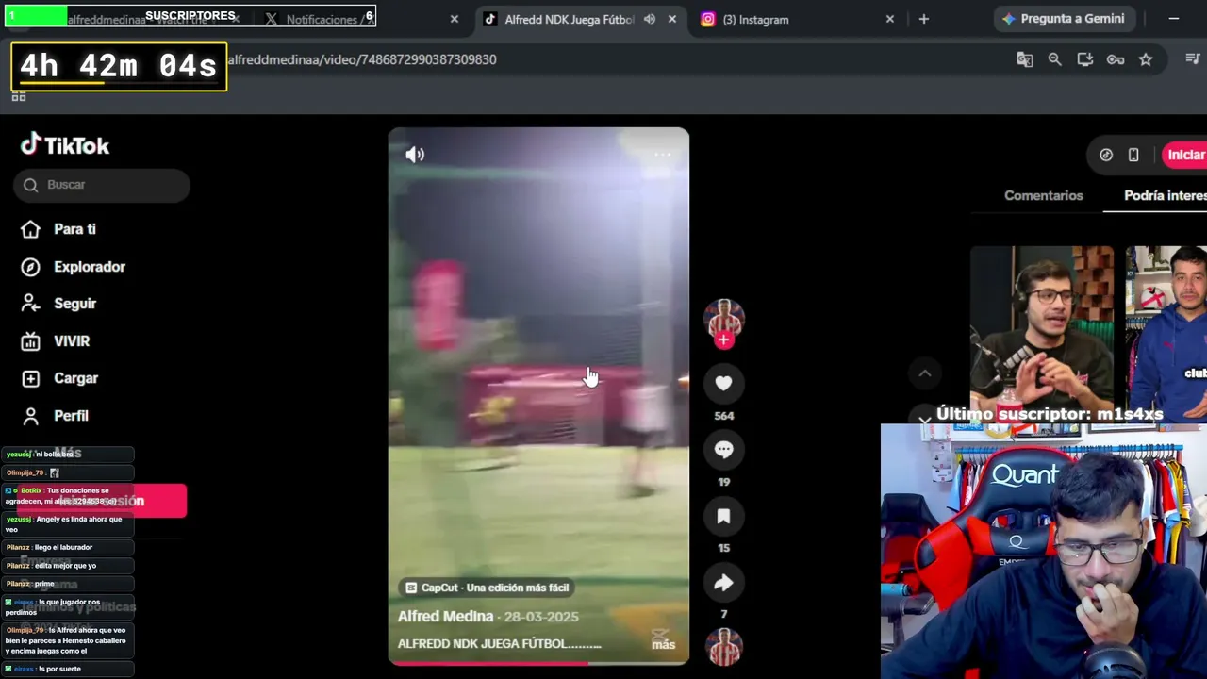Focus the Buscar search field
The height and width of the screenshot is (679, 1207).
click(x=102, y=185)
